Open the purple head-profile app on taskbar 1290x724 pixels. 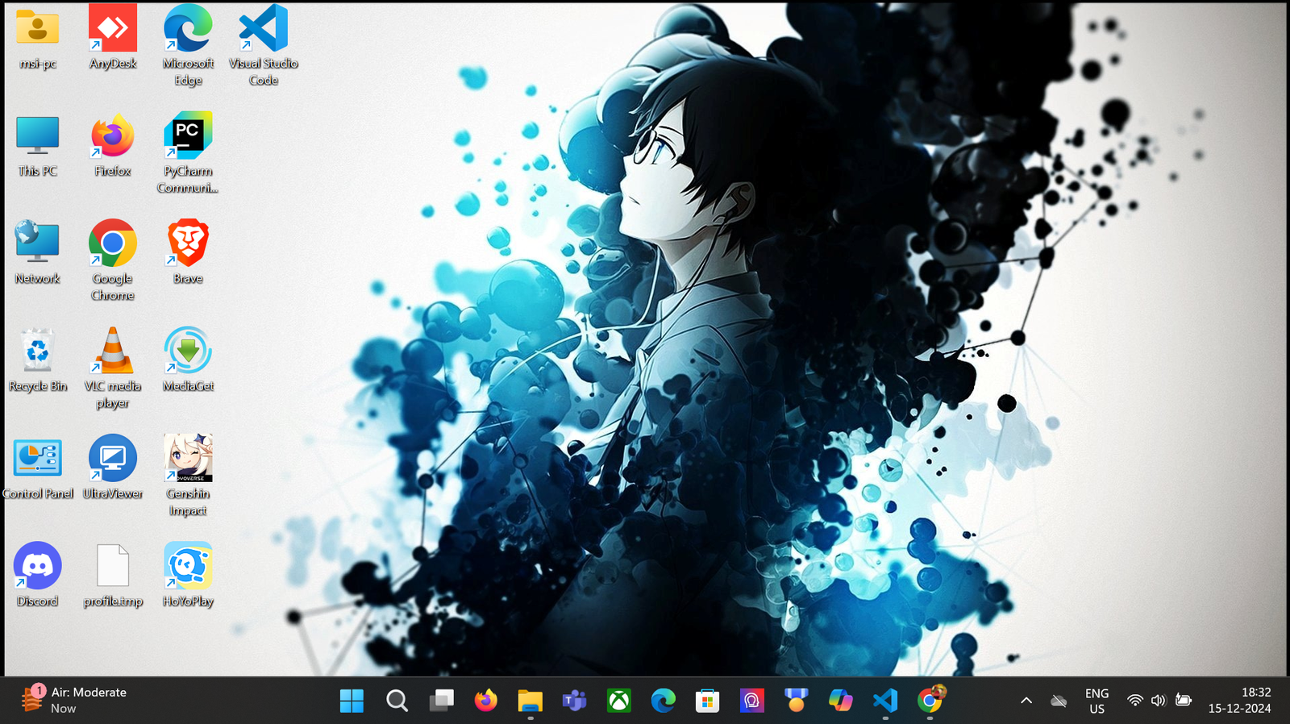click(751, 701)
